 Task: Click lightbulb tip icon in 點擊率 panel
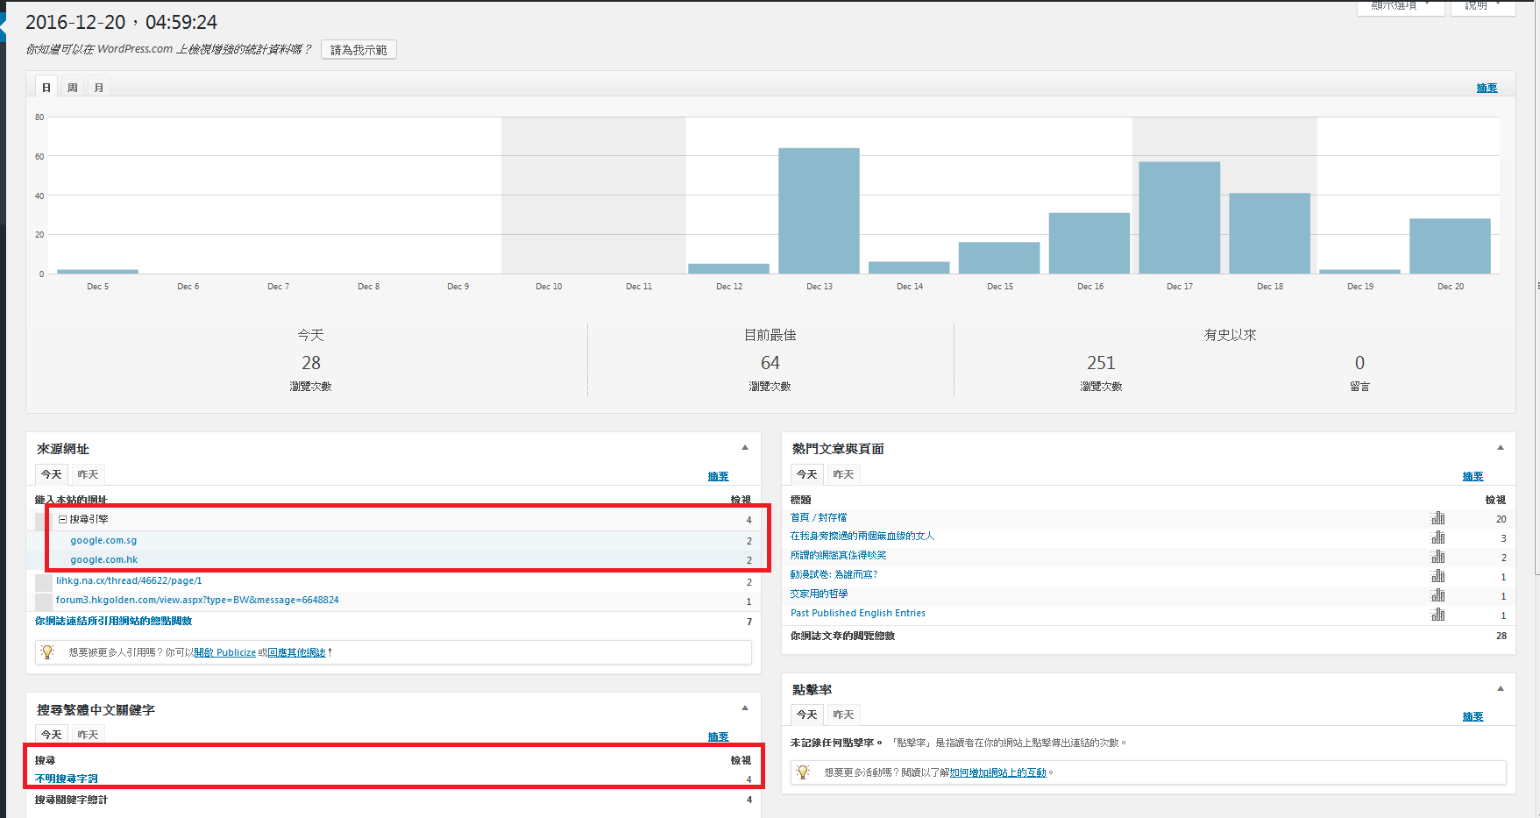click(803, 772)
